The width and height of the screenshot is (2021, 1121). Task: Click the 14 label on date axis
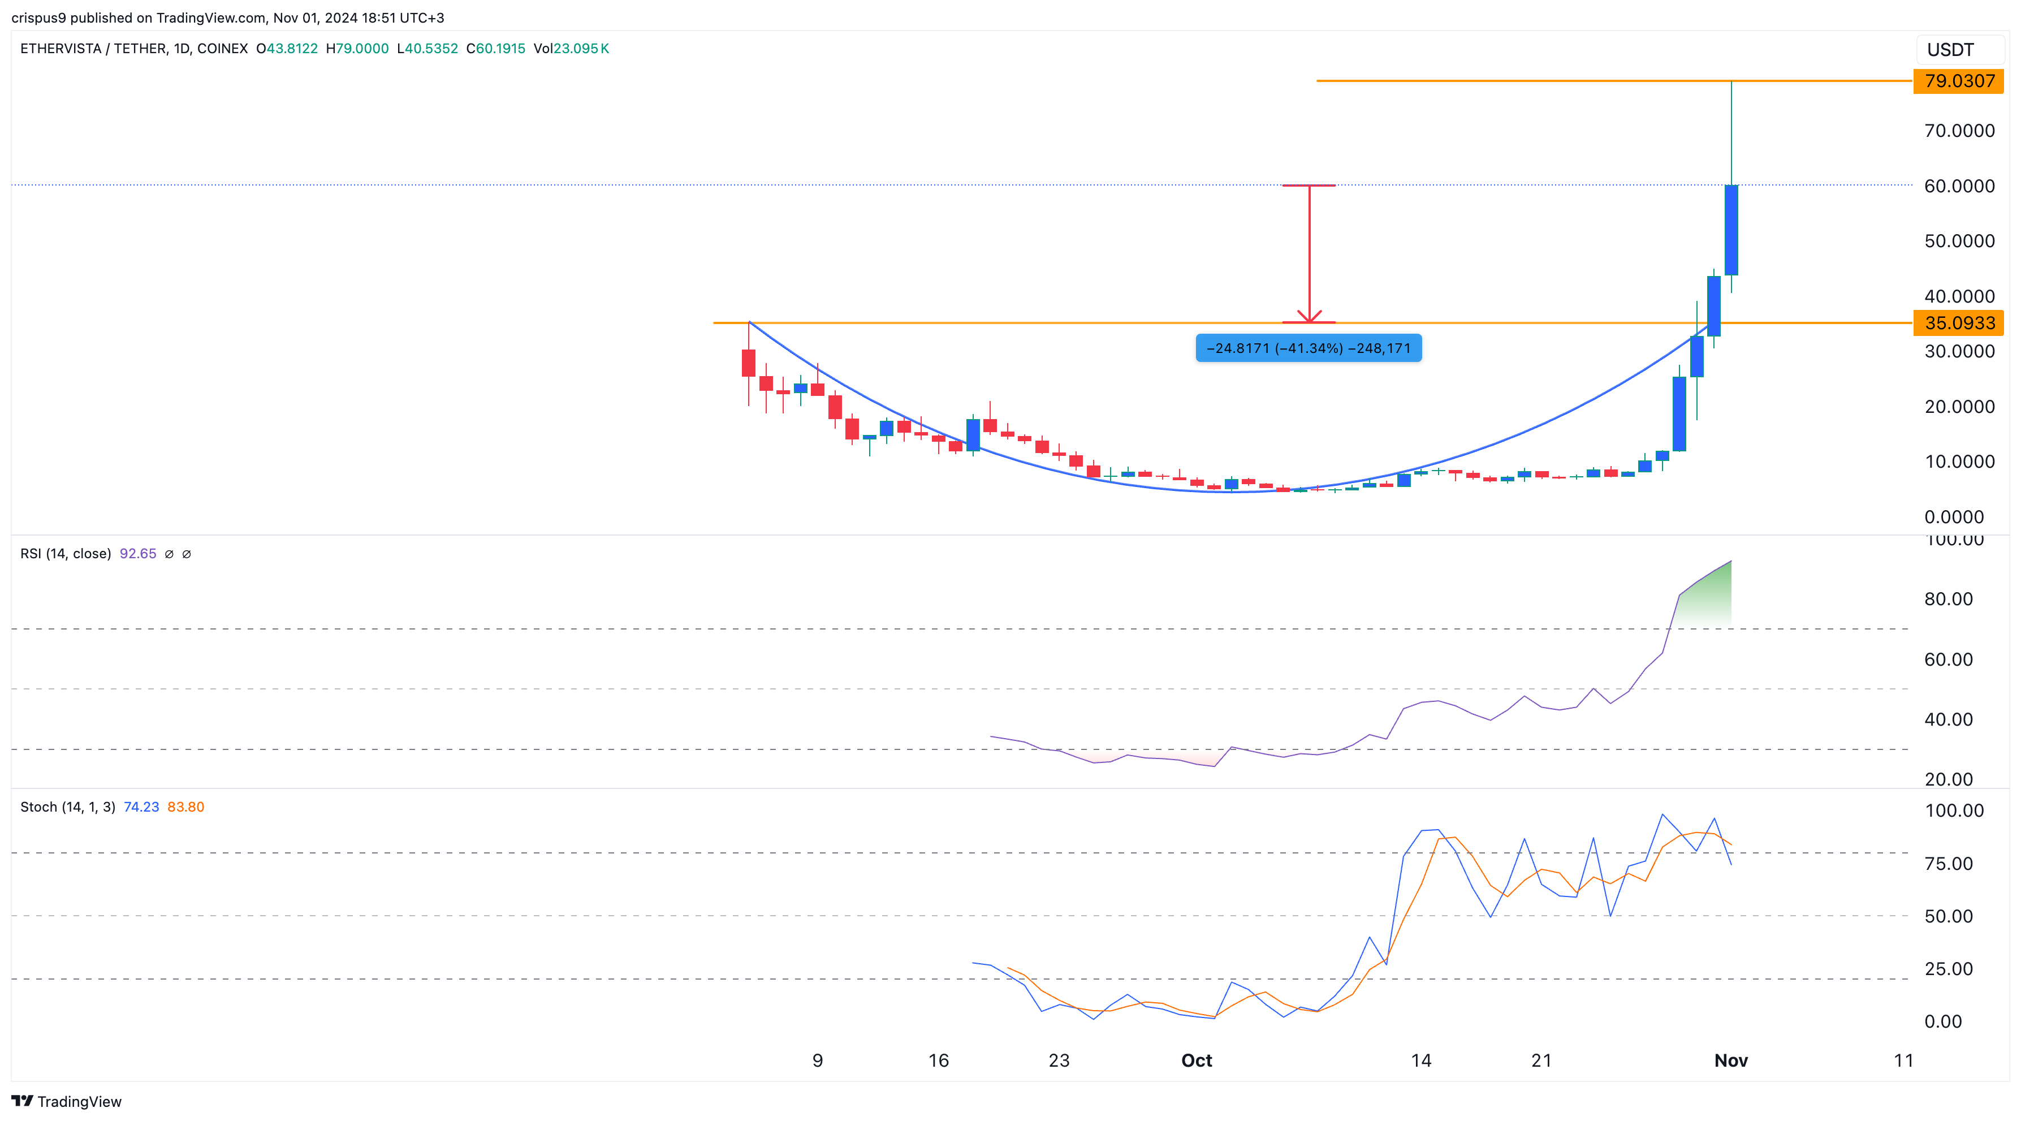click(x=1421, y=1060)
